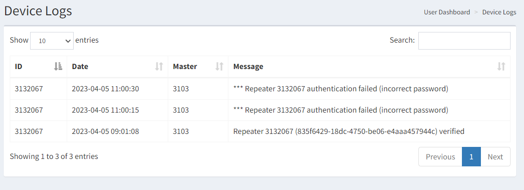The width and height of the screenshot is (524, 190).
Task: Click the Device Logs breadcrumb
Action: click(x=499, y=12)
